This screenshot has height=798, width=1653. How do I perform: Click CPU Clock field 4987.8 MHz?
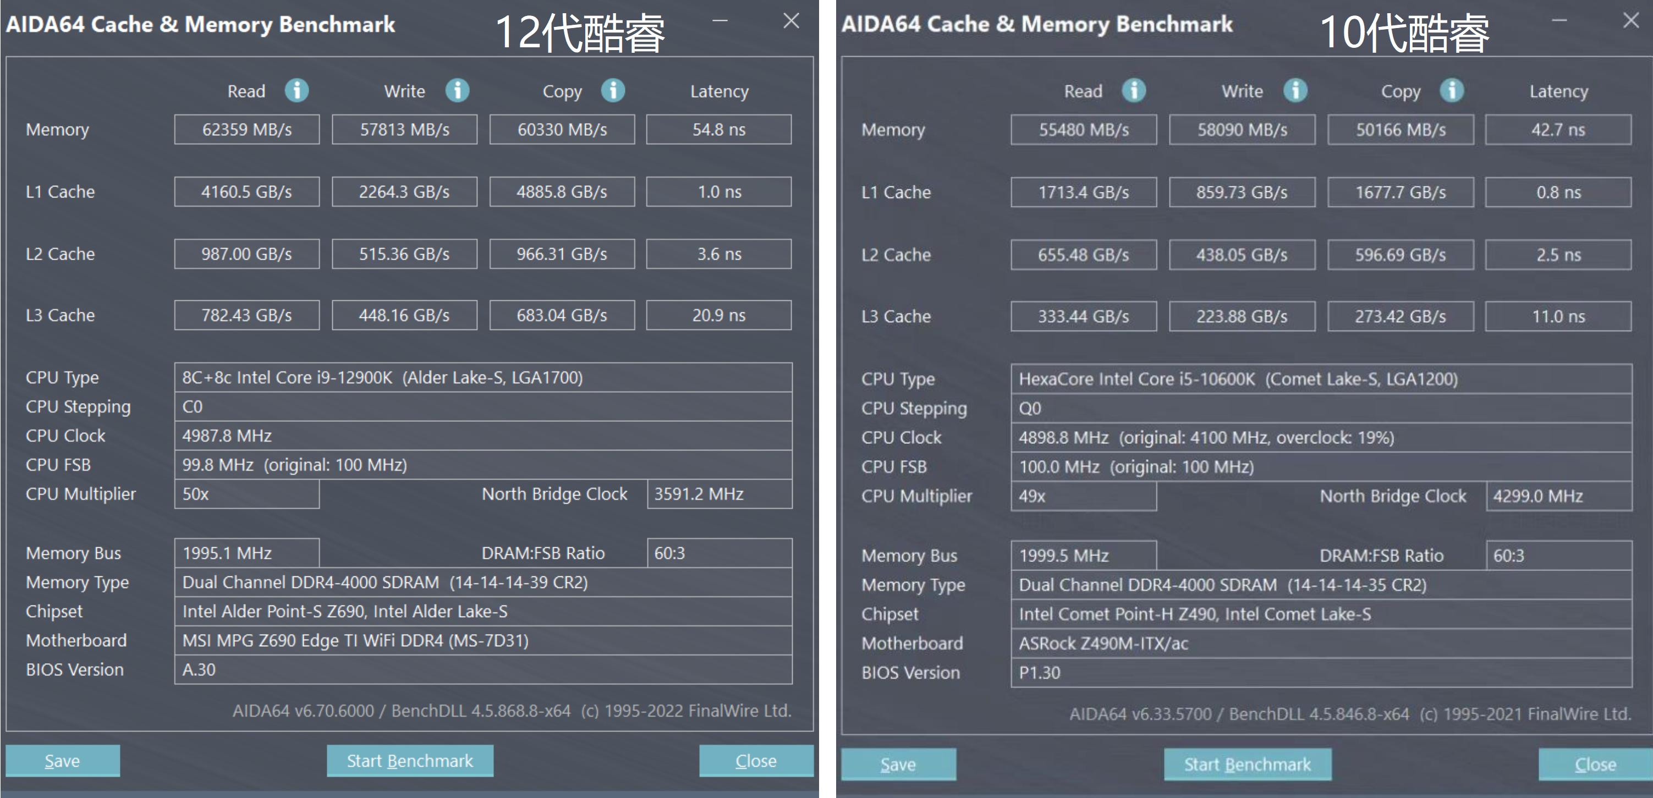point(483,436)
